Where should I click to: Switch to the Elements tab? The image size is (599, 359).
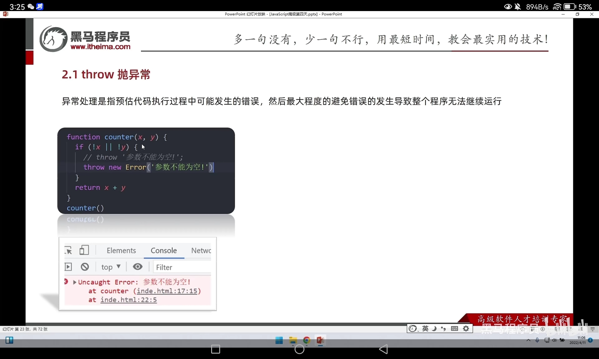[121, 250]
